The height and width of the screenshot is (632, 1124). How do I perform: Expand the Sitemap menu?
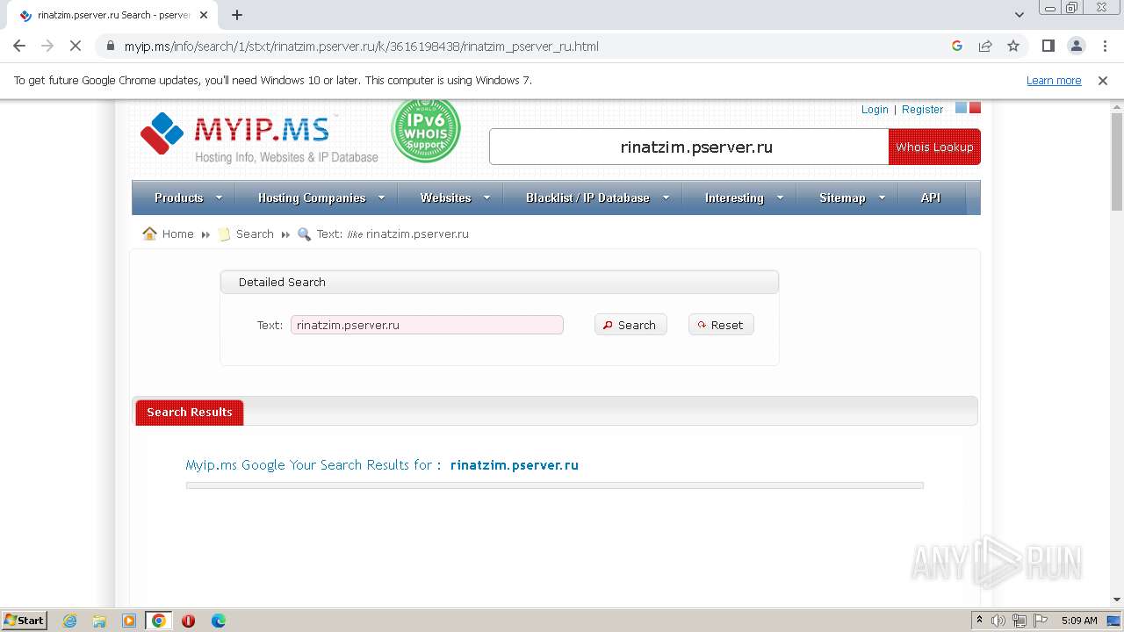tap(852, 197)
